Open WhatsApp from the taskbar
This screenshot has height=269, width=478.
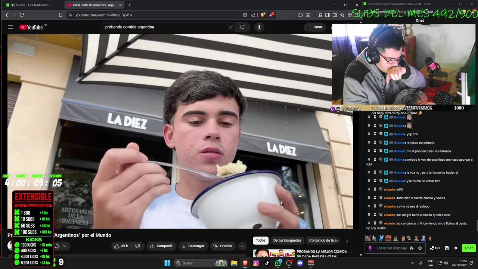tap(278, 263)
